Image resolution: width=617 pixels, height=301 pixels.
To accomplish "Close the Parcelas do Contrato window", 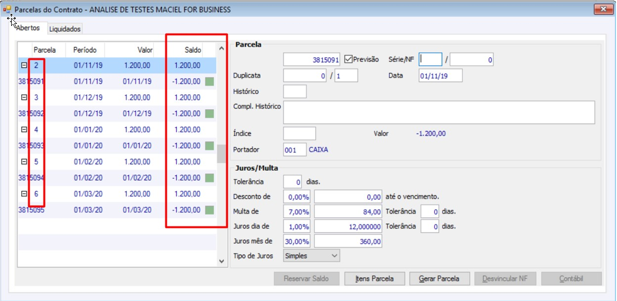I will (603, 9).
